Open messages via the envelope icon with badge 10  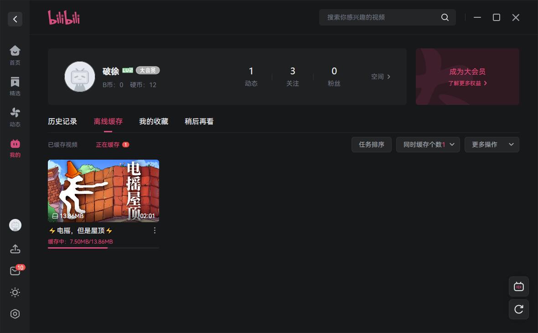15,271
